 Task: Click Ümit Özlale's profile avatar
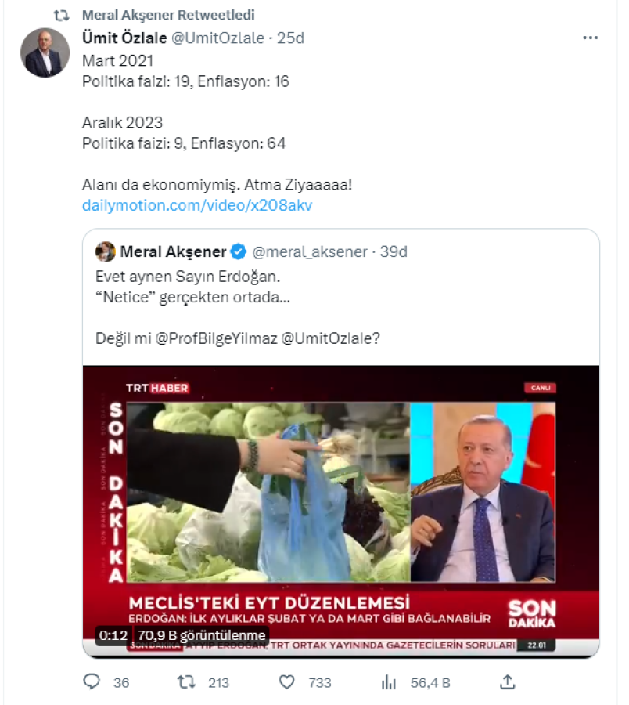[x=43, y=52]
